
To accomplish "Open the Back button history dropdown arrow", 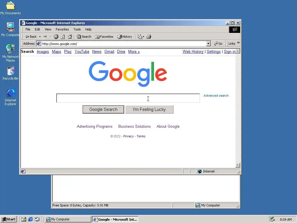I will [x=40, y=37].
